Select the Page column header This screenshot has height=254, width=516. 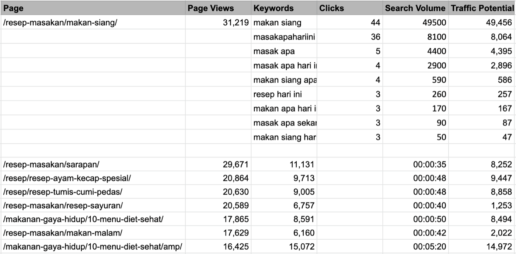[93, 8]
